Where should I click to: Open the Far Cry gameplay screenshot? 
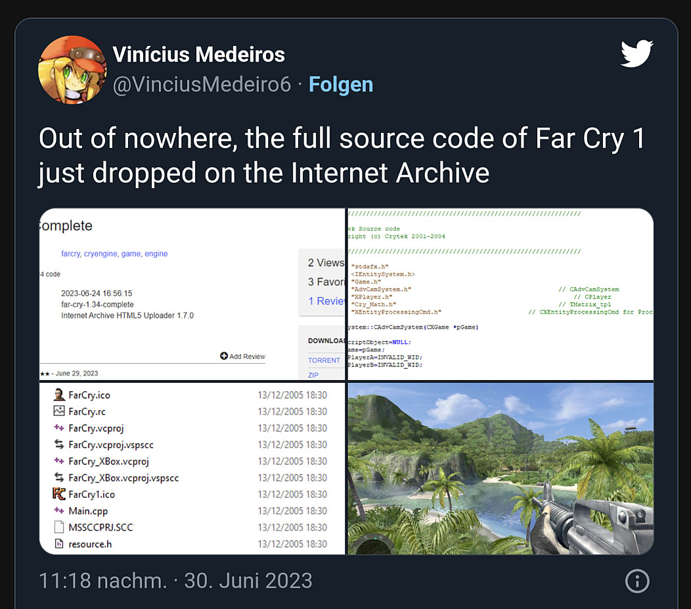click(501, 468)
